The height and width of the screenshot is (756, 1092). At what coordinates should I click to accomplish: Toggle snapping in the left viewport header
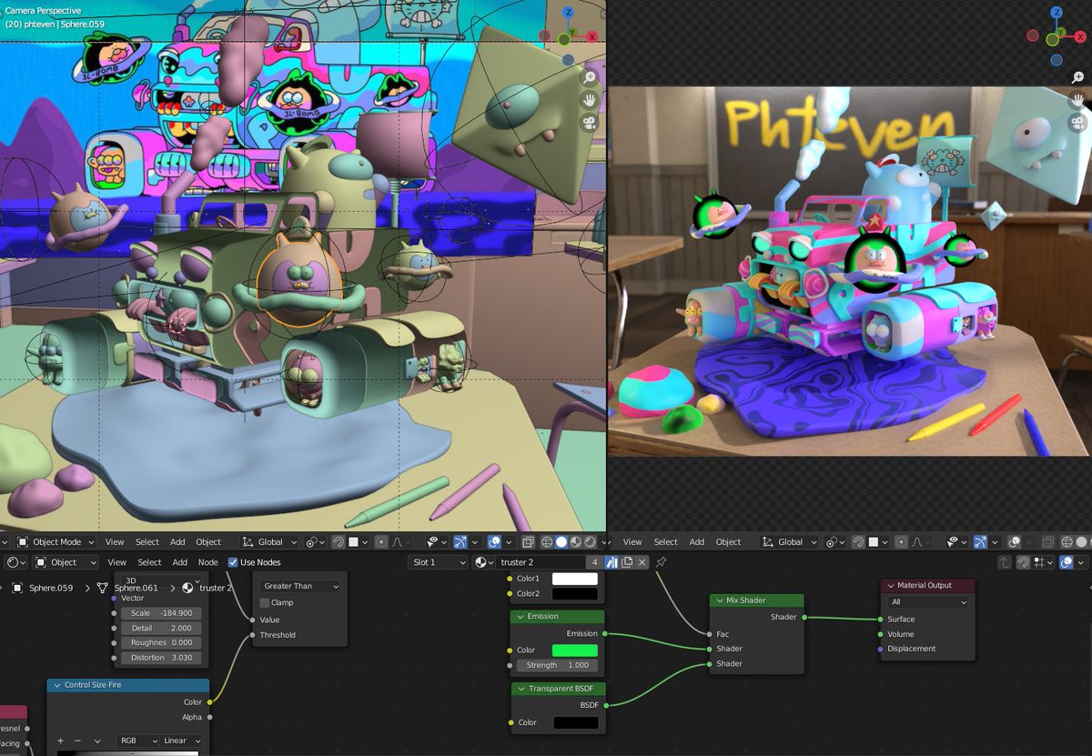click(339, 542)
